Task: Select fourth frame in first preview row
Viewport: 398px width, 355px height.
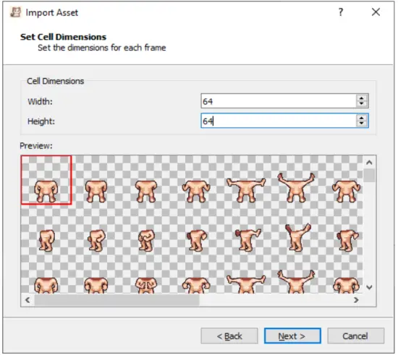Action: tap(196, 191)
